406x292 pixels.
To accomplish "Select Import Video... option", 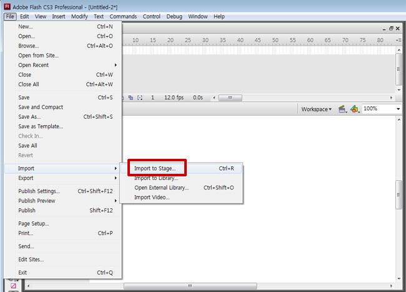I will coord(182,198).
